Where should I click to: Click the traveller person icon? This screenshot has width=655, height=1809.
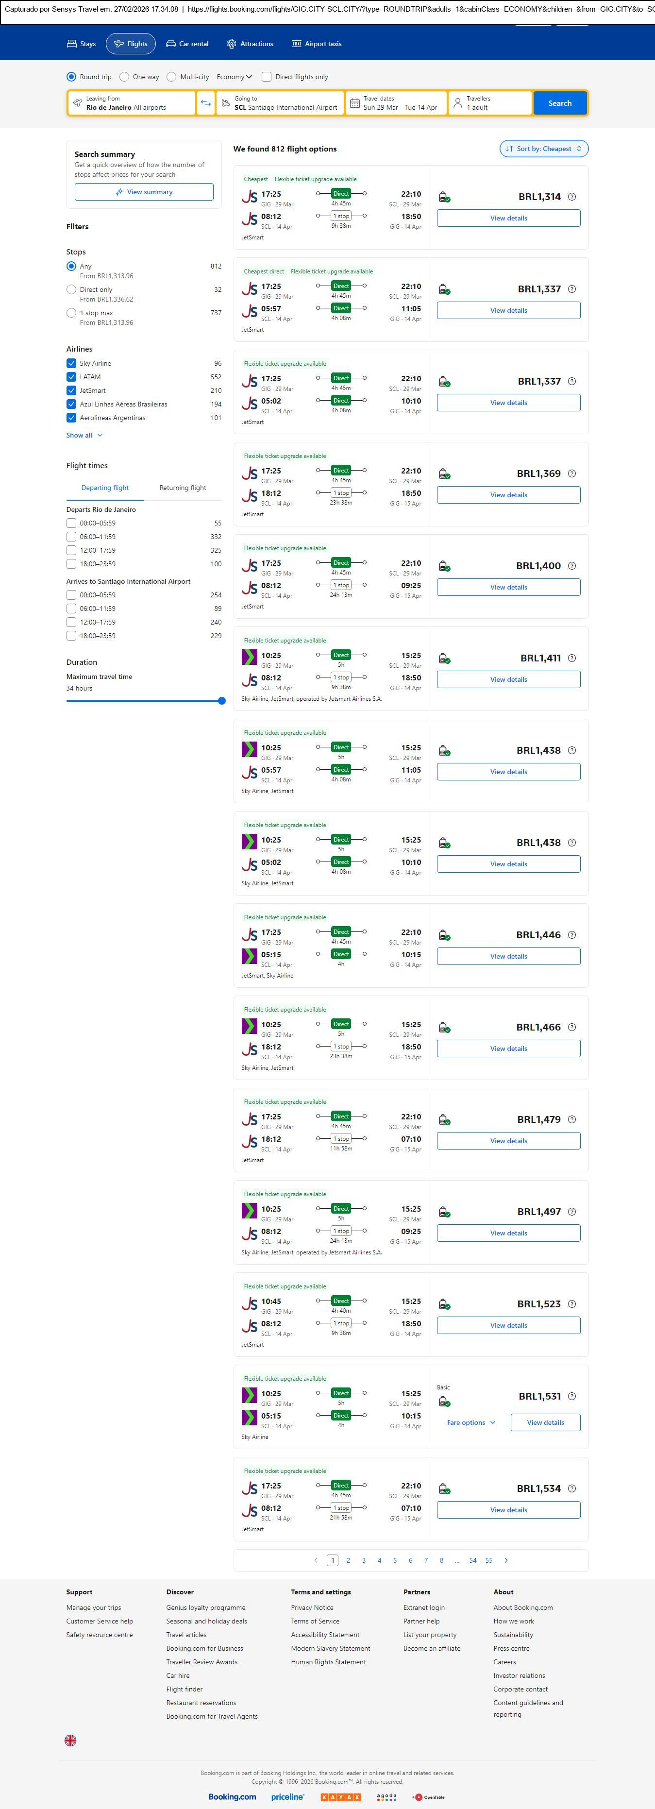(458, 103)
